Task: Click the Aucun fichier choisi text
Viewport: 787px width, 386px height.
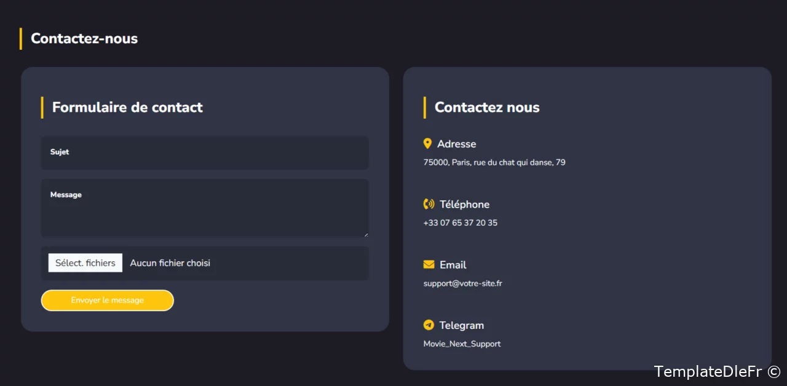Action: 170,263
